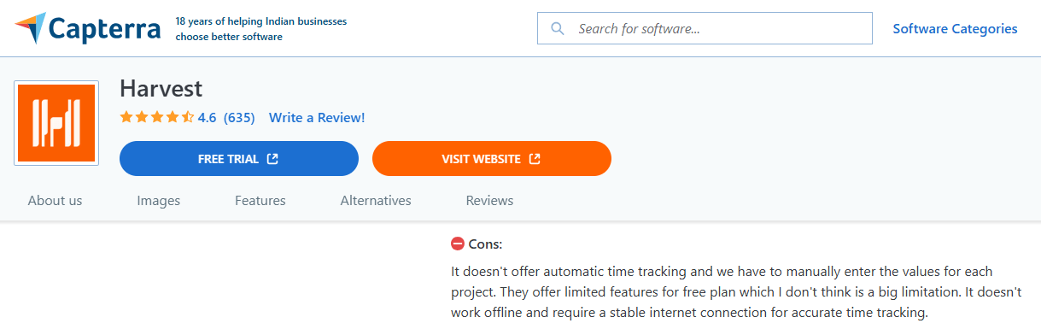
Task: Open Software Categories link
Action: pos(955,28)
